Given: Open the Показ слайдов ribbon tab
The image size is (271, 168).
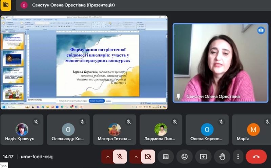Looking at the screenshot, I should coord(37,20).
